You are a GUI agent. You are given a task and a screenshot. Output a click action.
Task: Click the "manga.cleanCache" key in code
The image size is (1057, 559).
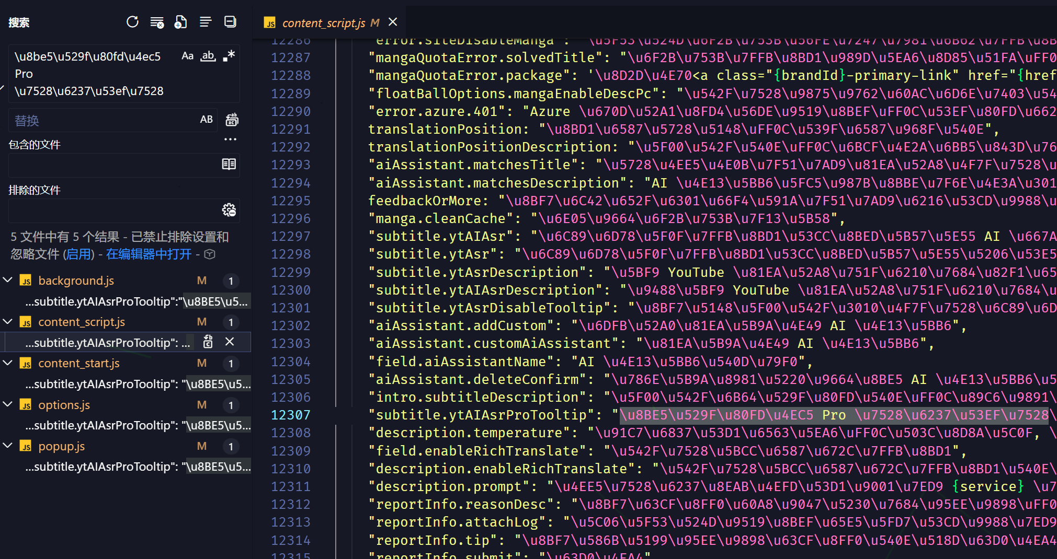[x=441, y=219]
